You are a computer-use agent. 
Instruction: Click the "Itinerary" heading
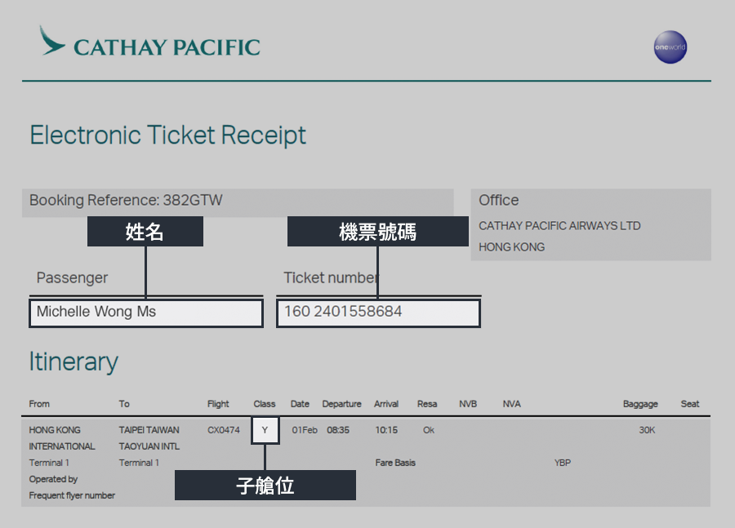(73, 362)
